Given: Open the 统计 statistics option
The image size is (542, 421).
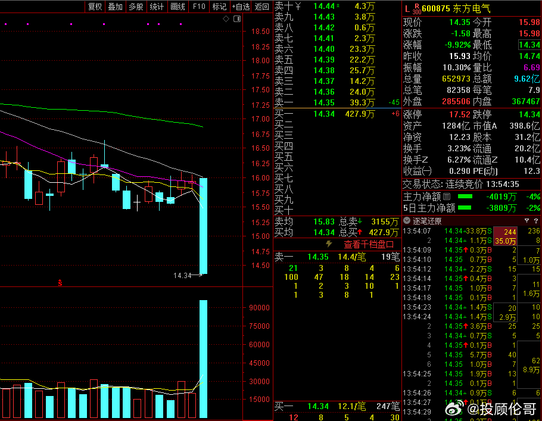Looking at the screenshot, I should 157,7.
